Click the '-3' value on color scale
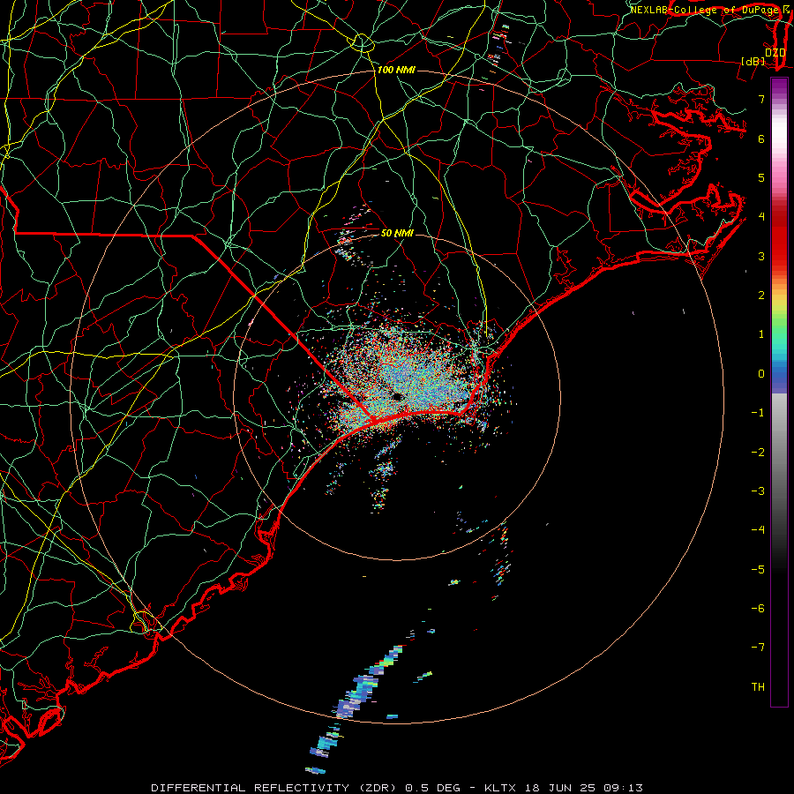Viewport: 794px width, 794px height. pyautogui.click(x=758, y=491)
